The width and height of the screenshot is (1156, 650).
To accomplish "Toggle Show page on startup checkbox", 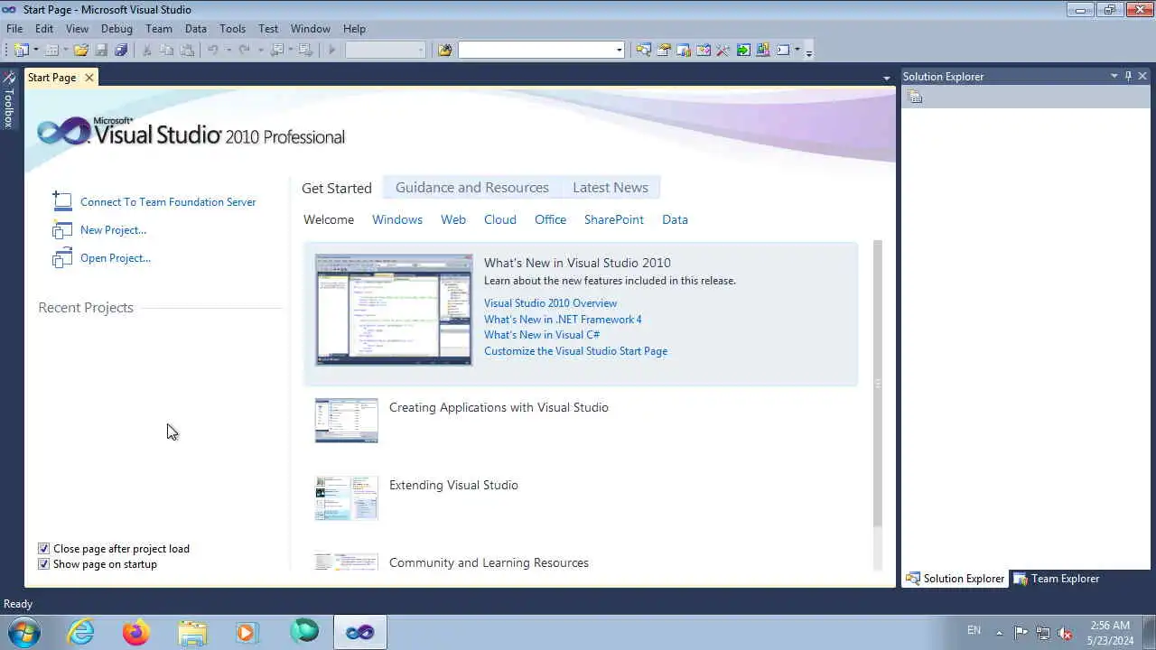I will (43, 564).
